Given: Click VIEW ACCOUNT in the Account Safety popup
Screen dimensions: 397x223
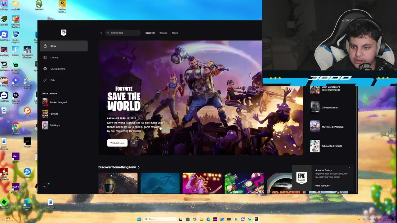Looking at the screenshot, I should pos(323,186).
